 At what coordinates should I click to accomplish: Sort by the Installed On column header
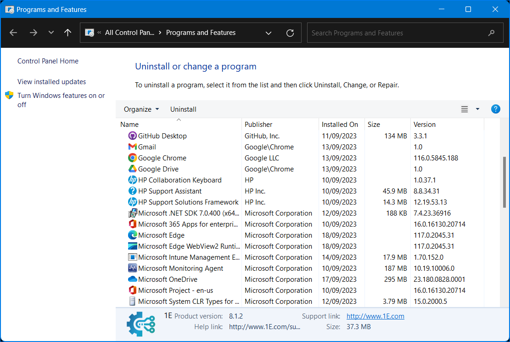coord(340,125)
